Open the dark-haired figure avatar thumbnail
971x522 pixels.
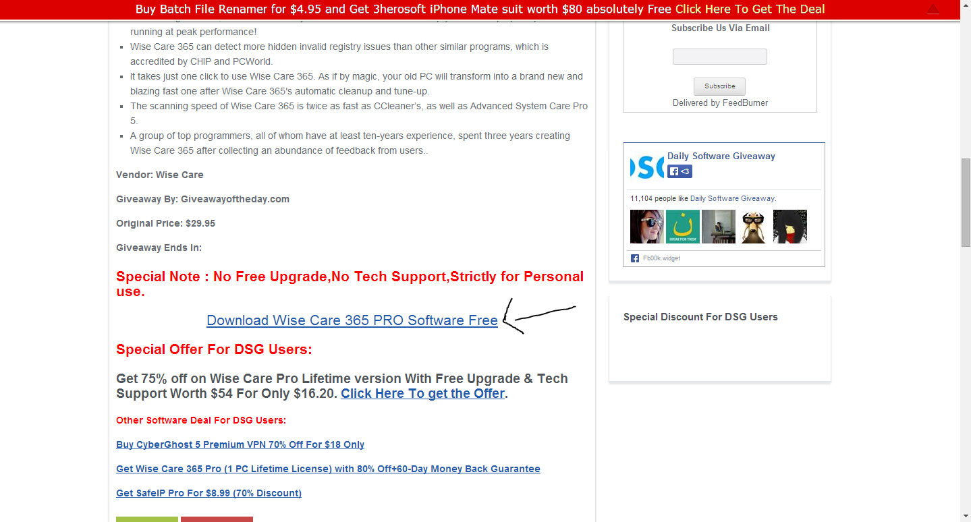tap(790, 227)
